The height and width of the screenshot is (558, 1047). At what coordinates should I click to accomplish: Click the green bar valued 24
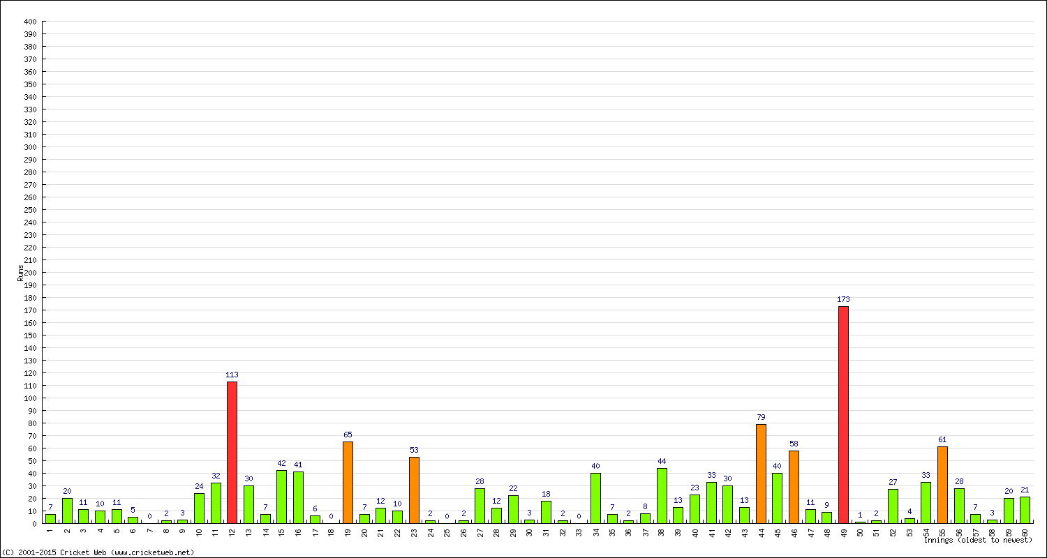tap(199, 508)
